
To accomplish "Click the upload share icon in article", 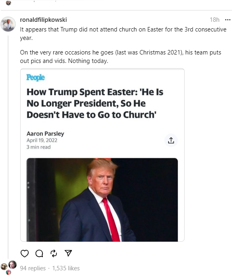I will point(171,140).
